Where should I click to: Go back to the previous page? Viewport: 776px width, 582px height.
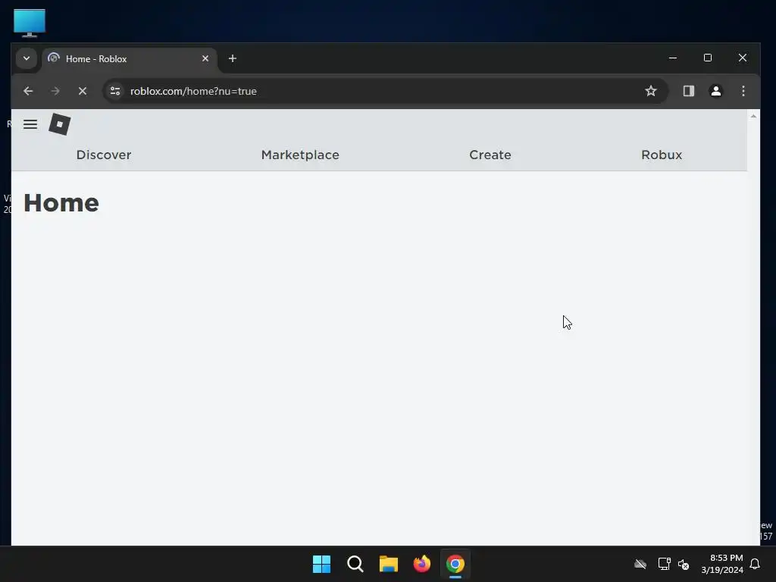28,91
